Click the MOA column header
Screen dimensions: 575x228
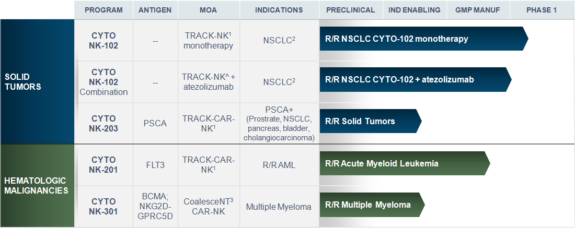click(x=209, y=10)
